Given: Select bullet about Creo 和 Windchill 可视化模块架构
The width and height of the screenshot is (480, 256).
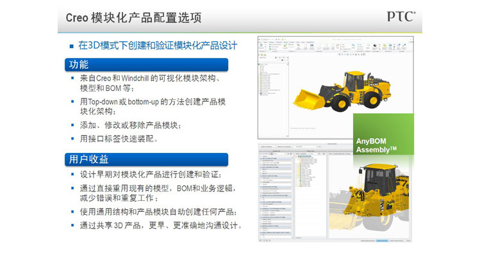Looking at the screenshot, I should pyautogui.click(x=150, y=83).
